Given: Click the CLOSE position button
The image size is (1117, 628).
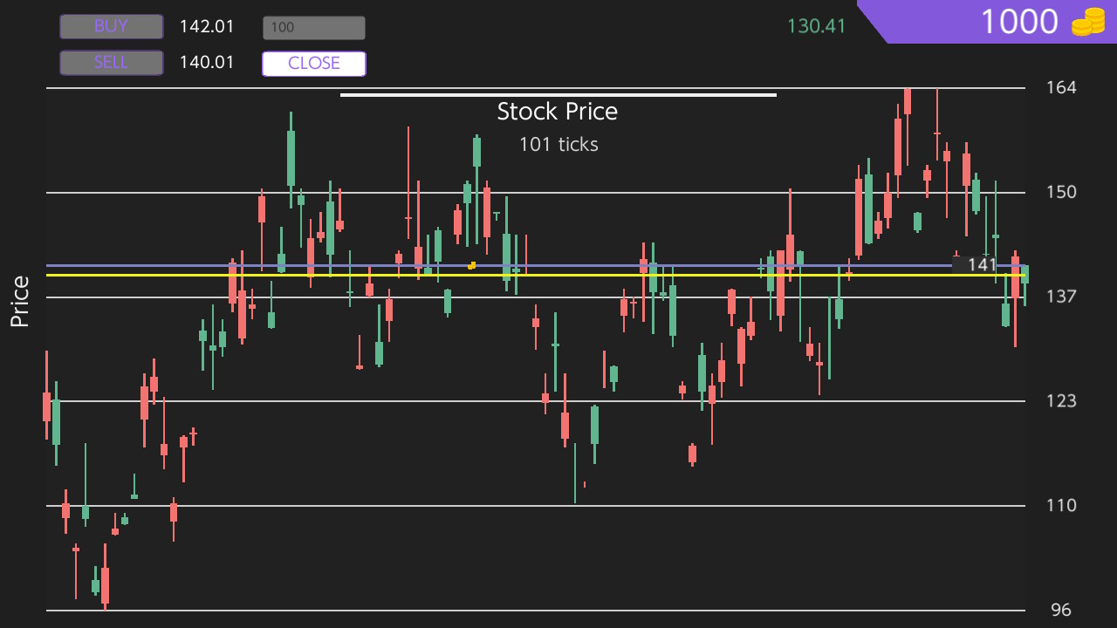Looking at the screenshot, I should [x=313, y=63].
